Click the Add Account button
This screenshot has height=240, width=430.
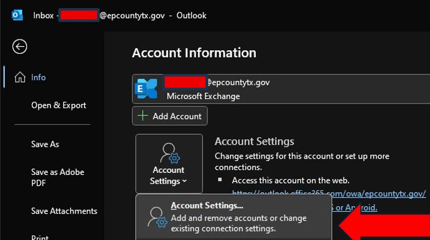click(170, 116)
